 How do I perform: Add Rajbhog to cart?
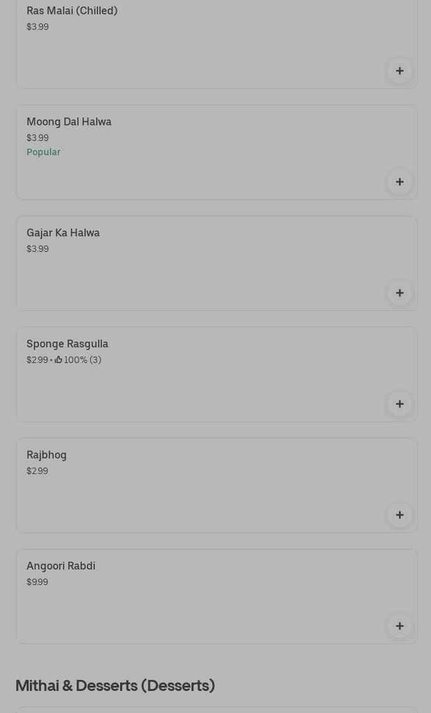[x=399, y=515]
